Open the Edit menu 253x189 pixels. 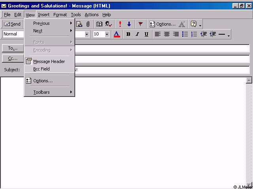(18, 15)
